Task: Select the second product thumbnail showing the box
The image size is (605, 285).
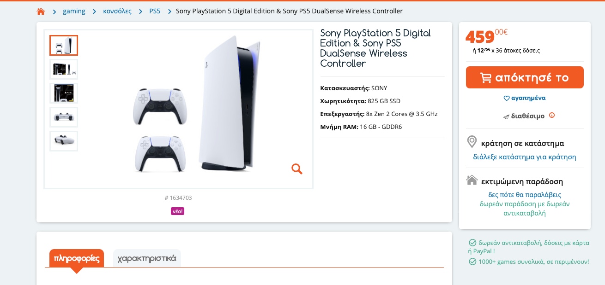Action: [64, 69]
